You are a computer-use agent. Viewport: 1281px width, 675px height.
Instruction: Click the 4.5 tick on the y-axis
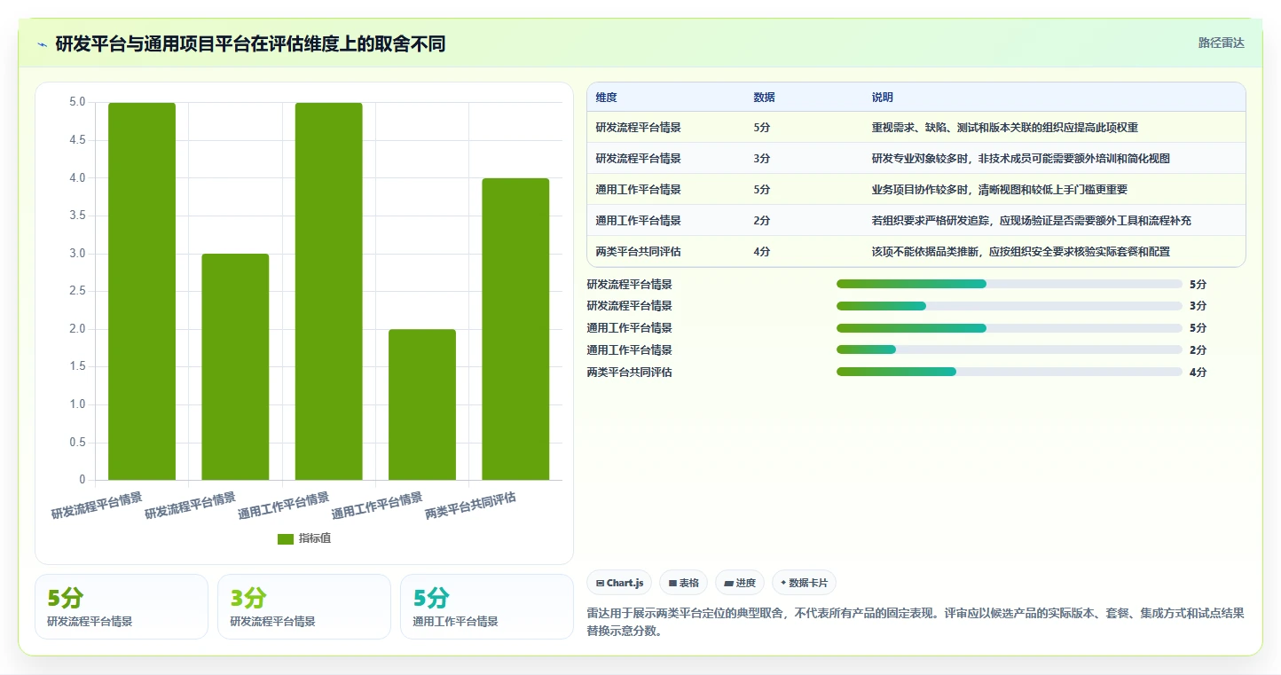77,140
